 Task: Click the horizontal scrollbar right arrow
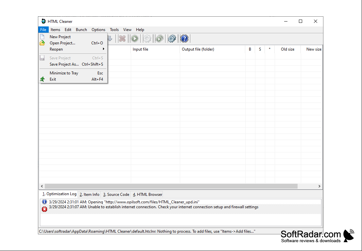pyautogui.click(x=319, y=186)
